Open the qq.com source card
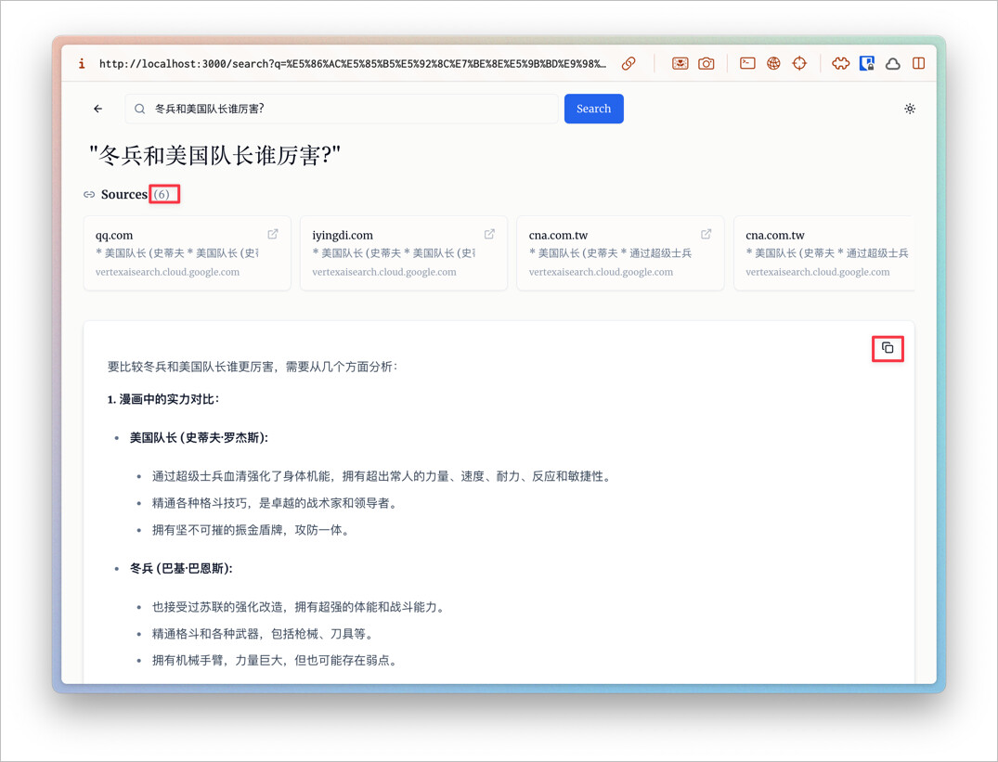 point(188,253)
